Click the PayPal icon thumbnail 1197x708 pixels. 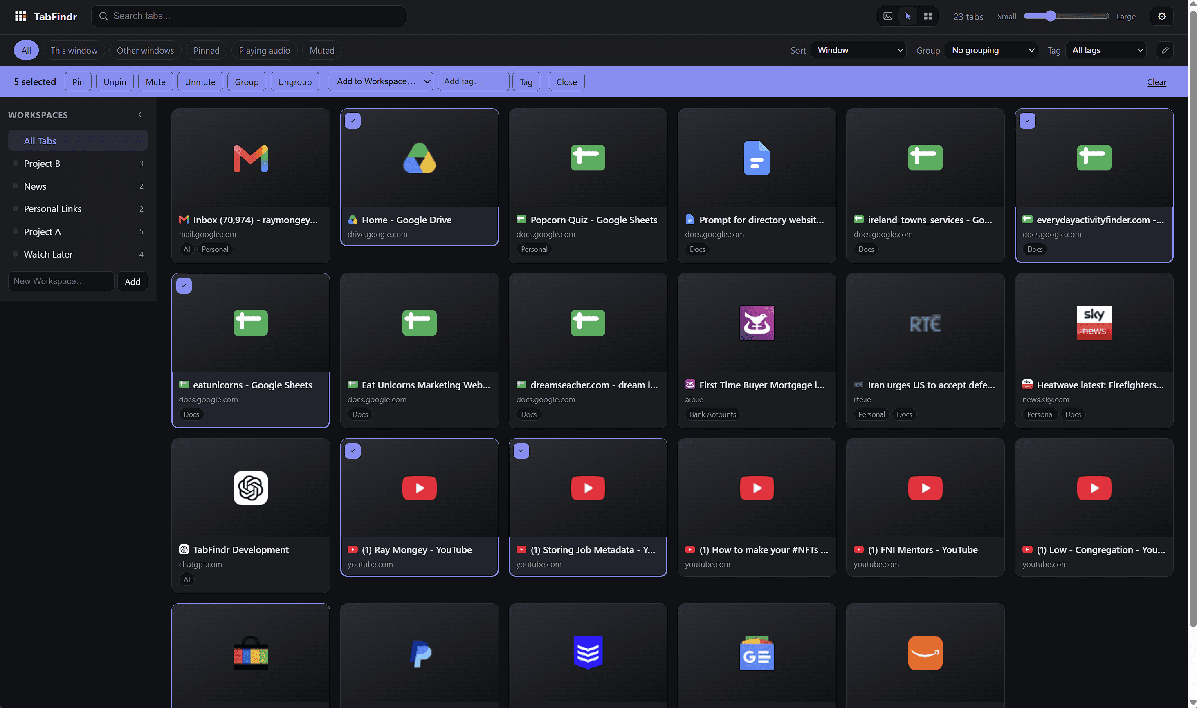tap(420, 653)
